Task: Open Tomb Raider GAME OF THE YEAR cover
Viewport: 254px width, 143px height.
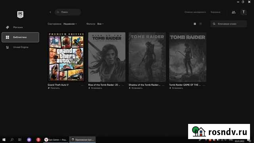Action: [x=188, y=57]
